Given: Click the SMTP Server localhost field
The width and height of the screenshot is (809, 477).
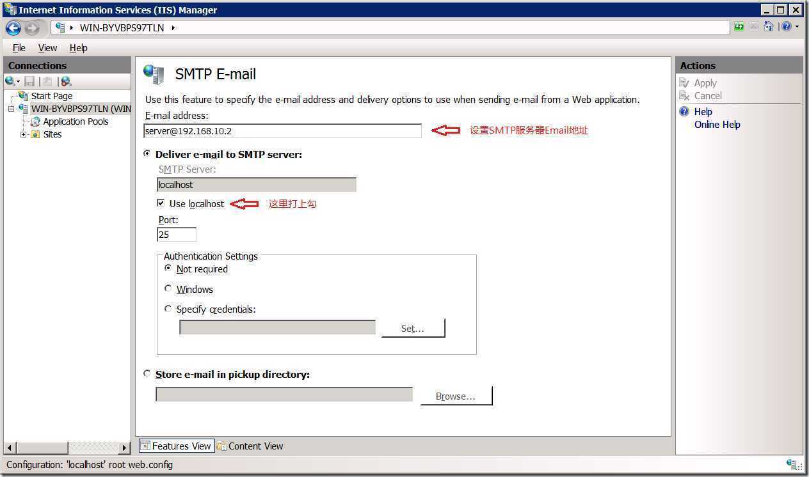Looking at the screenshot, I should coord(256,184).
